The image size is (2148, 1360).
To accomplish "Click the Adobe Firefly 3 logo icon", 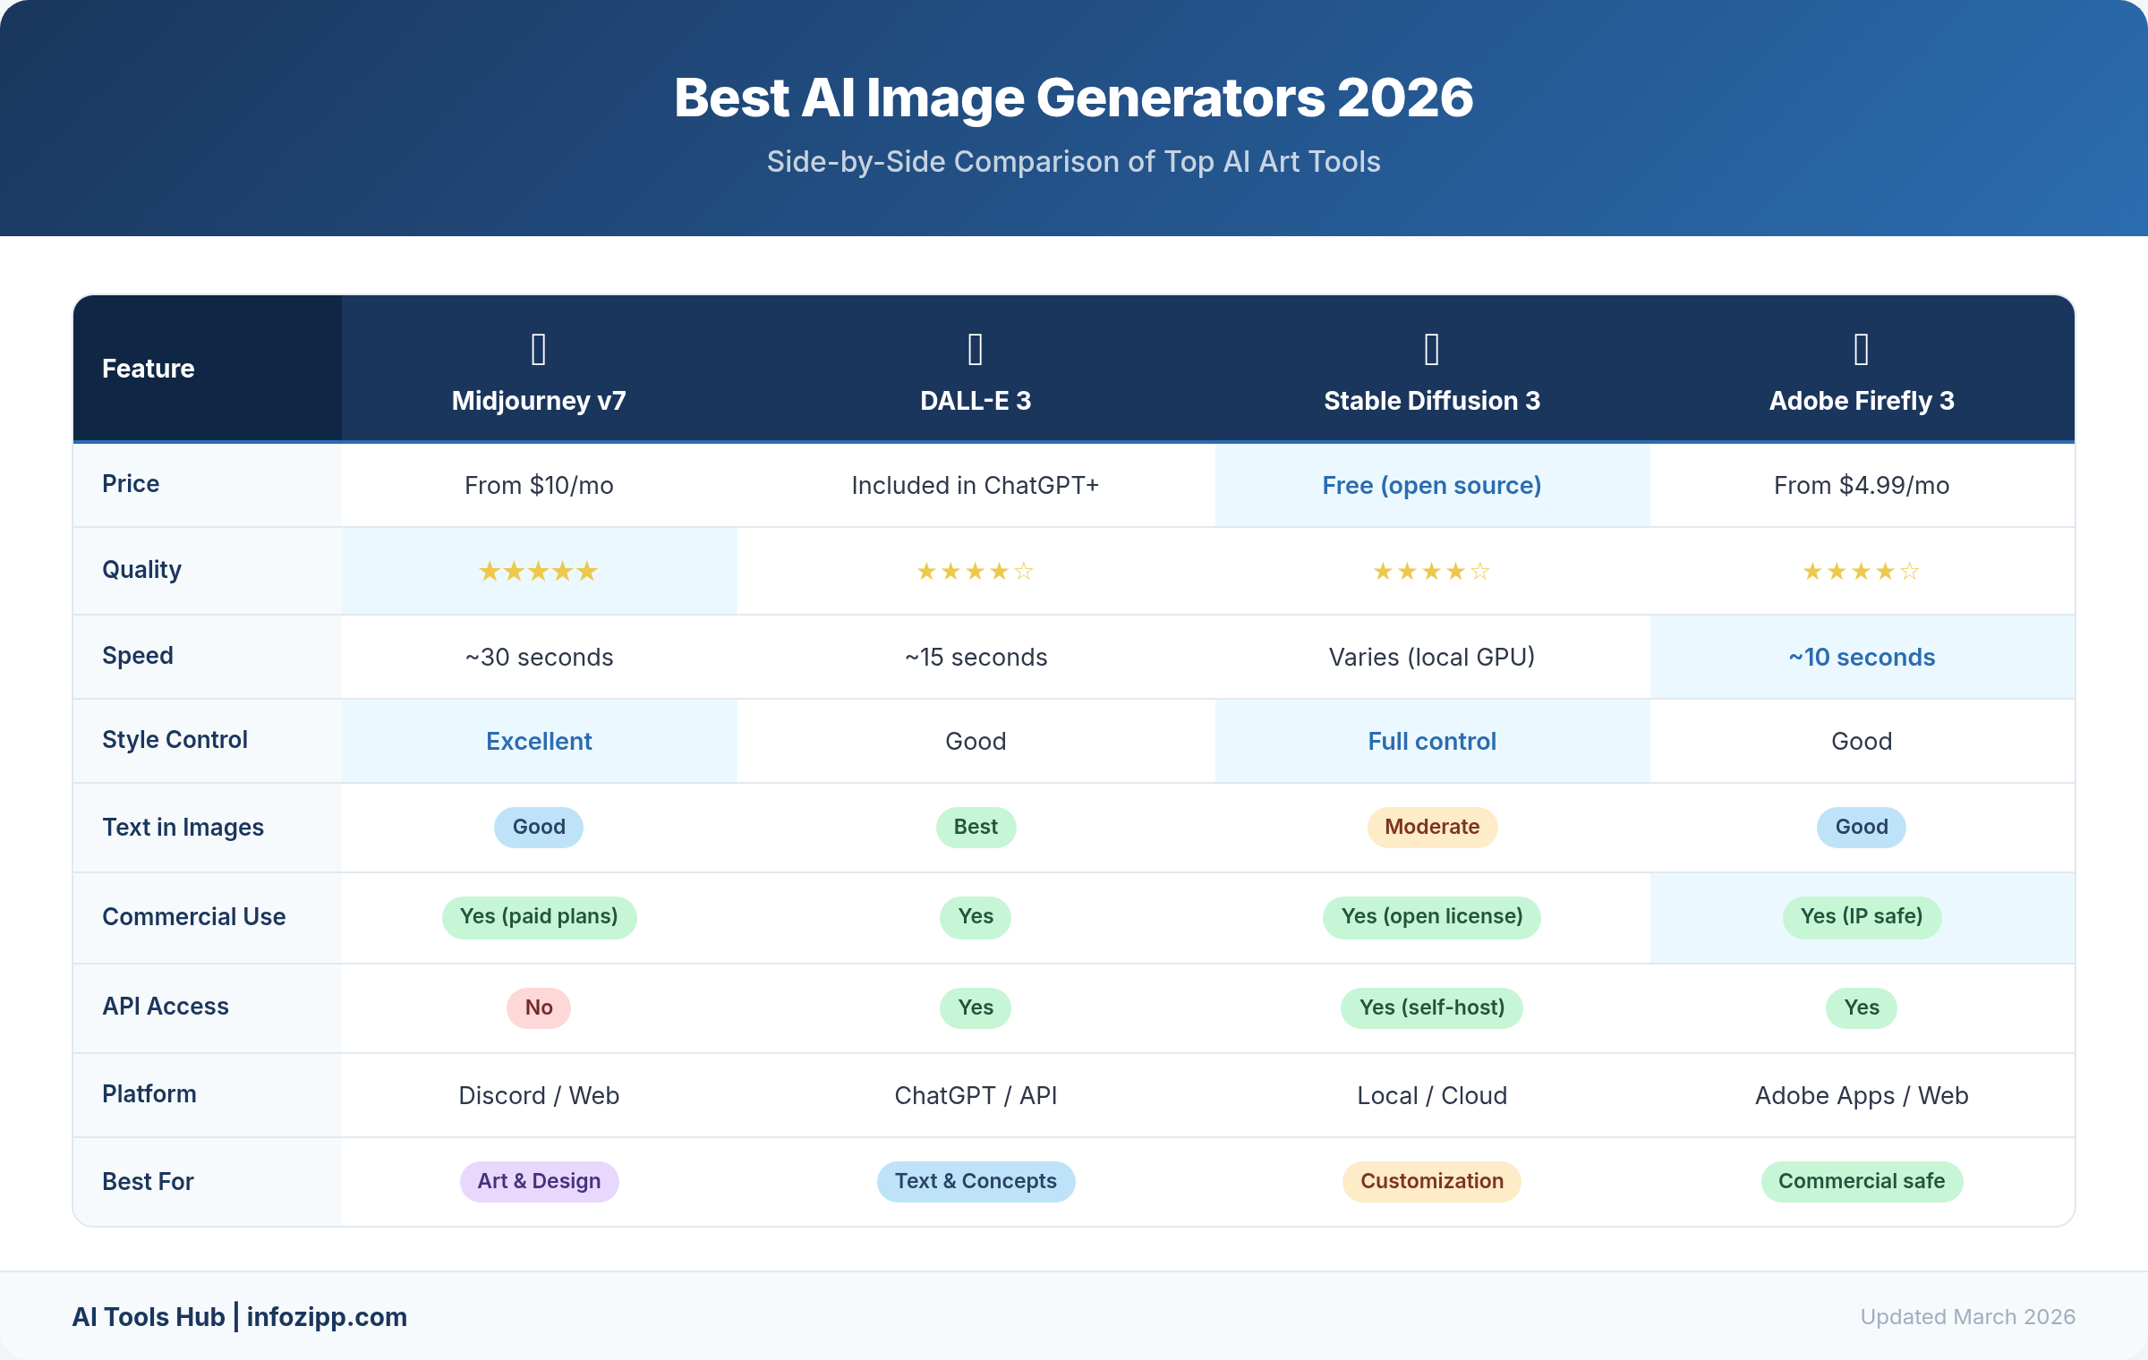I will (1861, 350).
